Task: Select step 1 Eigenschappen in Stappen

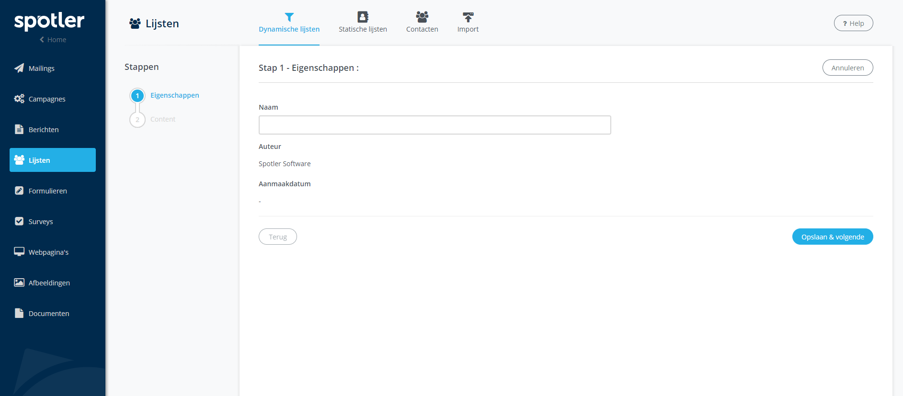Action: (174, 95)
